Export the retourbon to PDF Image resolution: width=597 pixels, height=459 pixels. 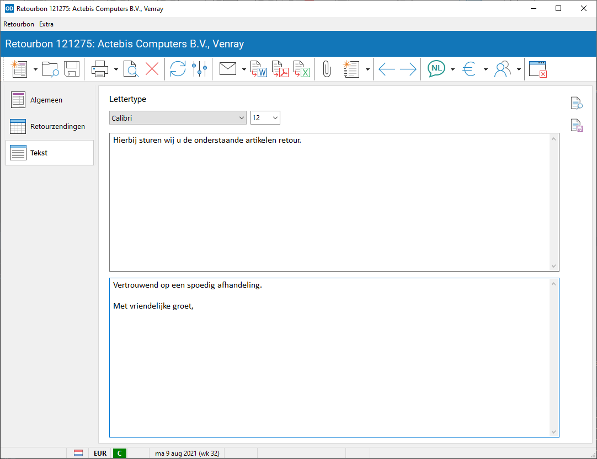point(280,69)
